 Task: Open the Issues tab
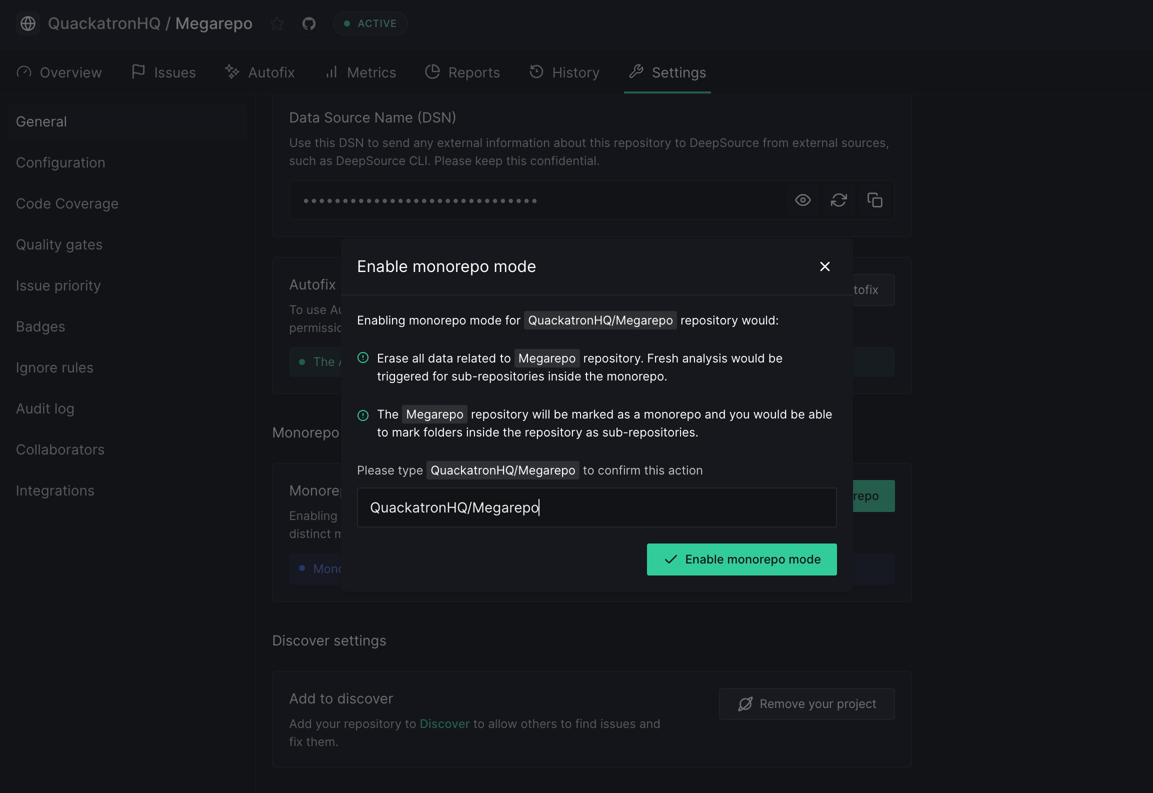(163, 72)
